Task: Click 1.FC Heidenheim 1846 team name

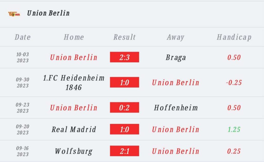Action: [x=74, y=83]
